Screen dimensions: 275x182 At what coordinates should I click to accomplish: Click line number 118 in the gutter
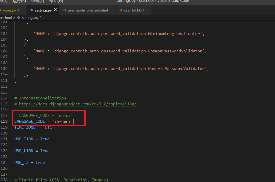4,121
